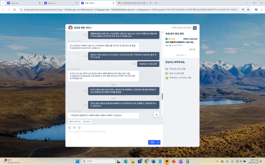Click the 무료취소가 안되나요? message bubble
265x165 pixels.
click(148, 64)
